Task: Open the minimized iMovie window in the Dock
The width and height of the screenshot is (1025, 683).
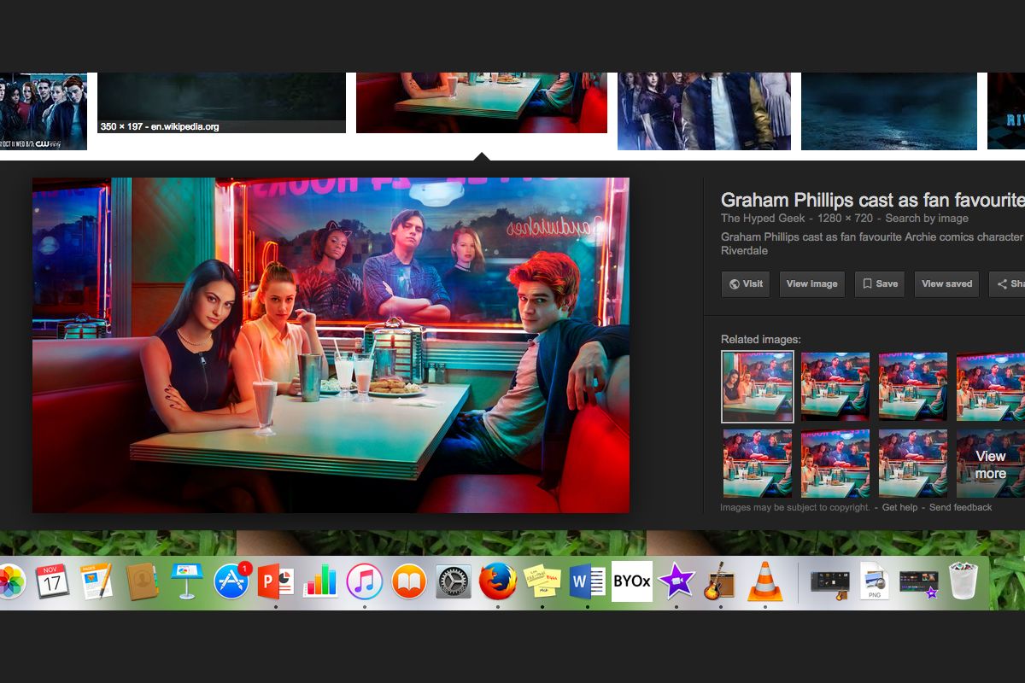Action: (919, 582)
